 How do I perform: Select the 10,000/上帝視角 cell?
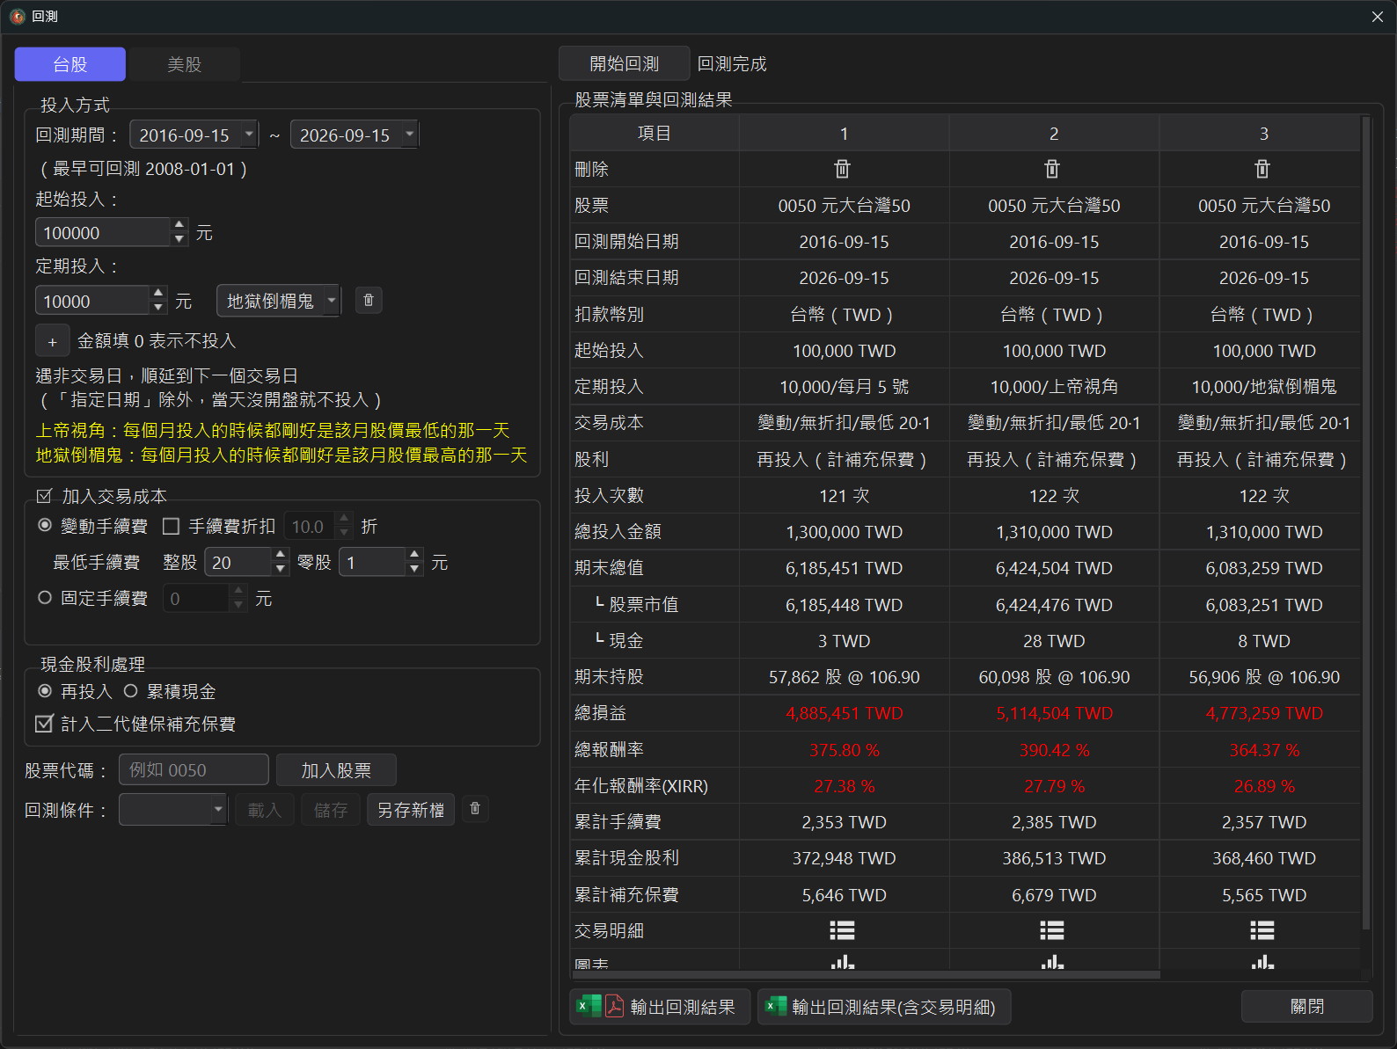[x=1054, y=387]
